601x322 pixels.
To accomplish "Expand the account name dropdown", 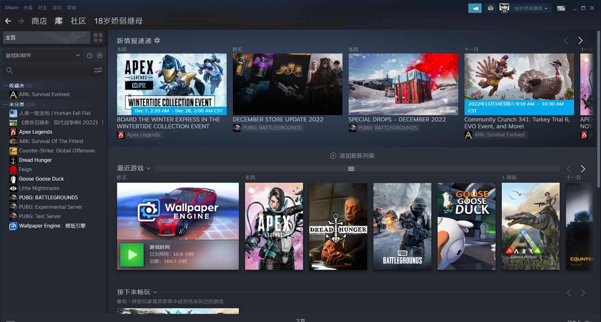I will click(530, 8).
